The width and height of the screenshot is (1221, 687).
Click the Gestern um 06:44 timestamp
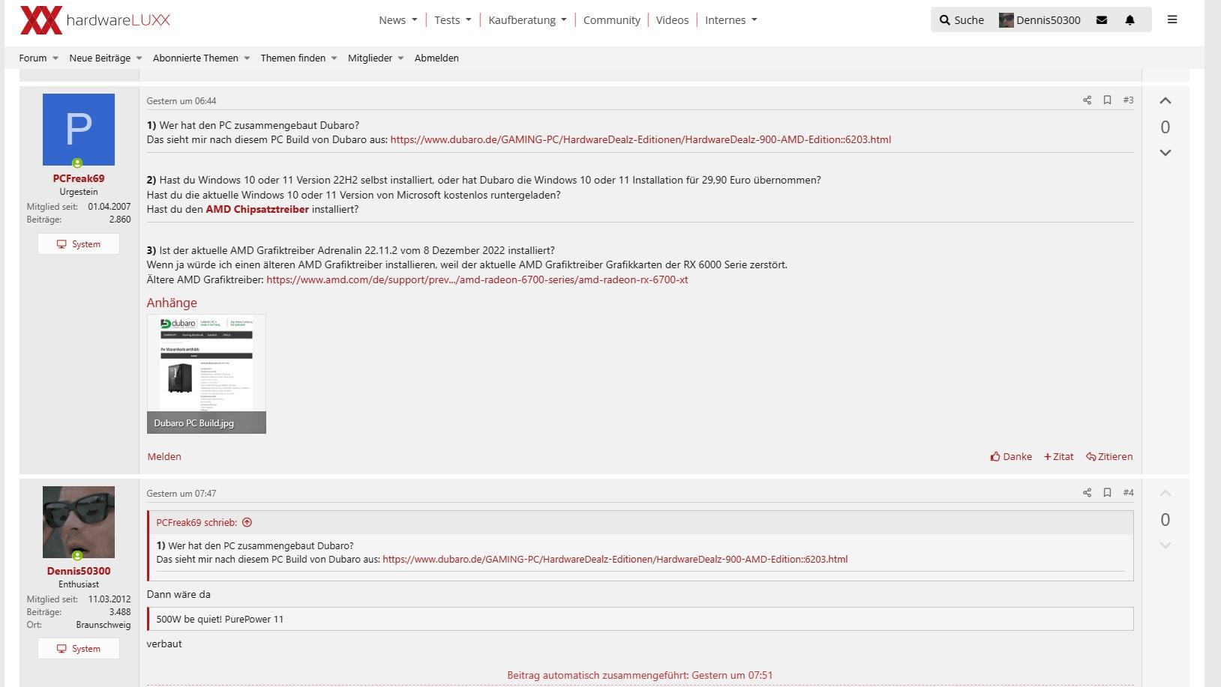pos(181,100)
